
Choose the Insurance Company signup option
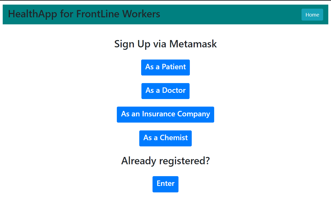165,114
